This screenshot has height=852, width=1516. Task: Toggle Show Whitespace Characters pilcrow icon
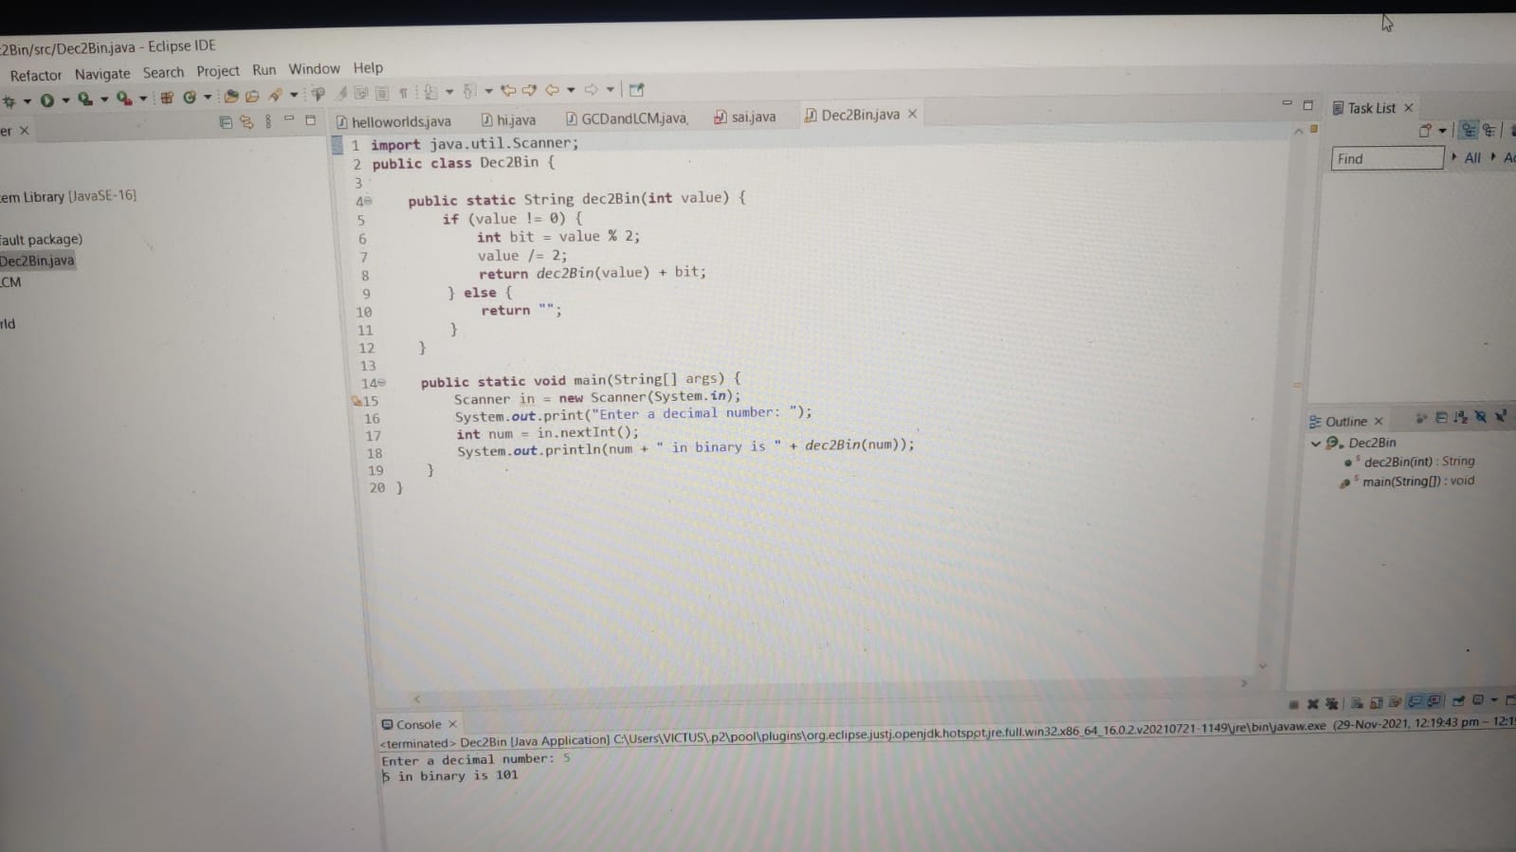coord(404,93)
